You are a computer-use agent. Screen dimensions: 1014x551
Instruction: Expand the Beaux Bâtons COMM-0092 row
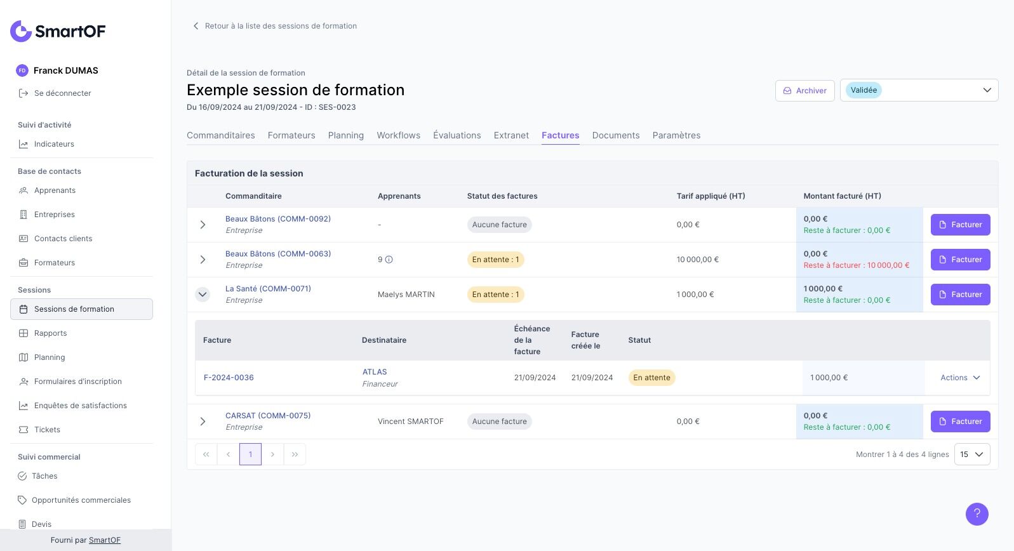pos(203,225)
